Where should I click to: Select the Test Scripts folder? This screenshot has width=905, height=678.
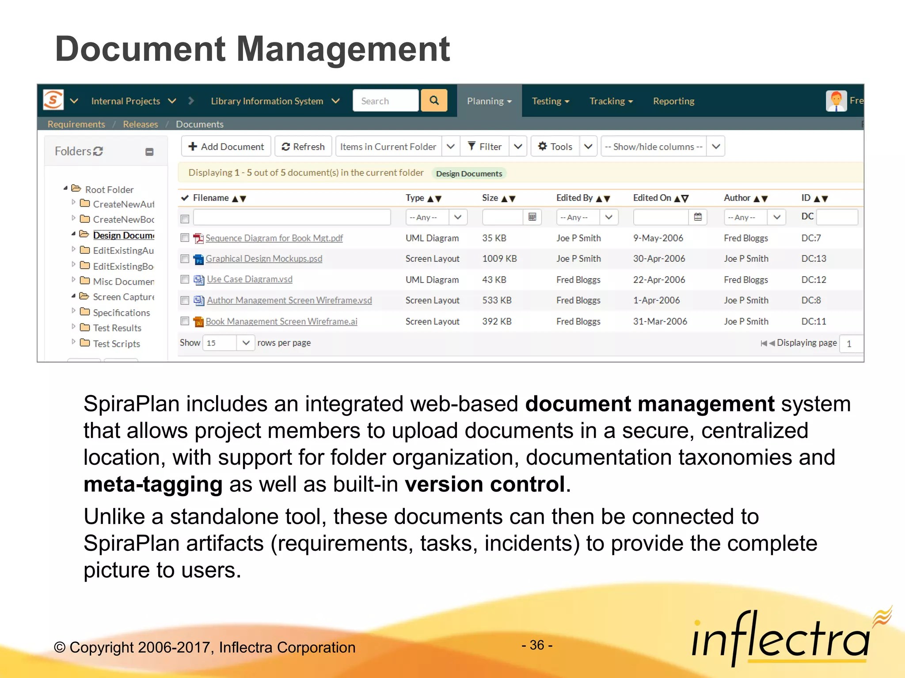click(x=116, y=343)
